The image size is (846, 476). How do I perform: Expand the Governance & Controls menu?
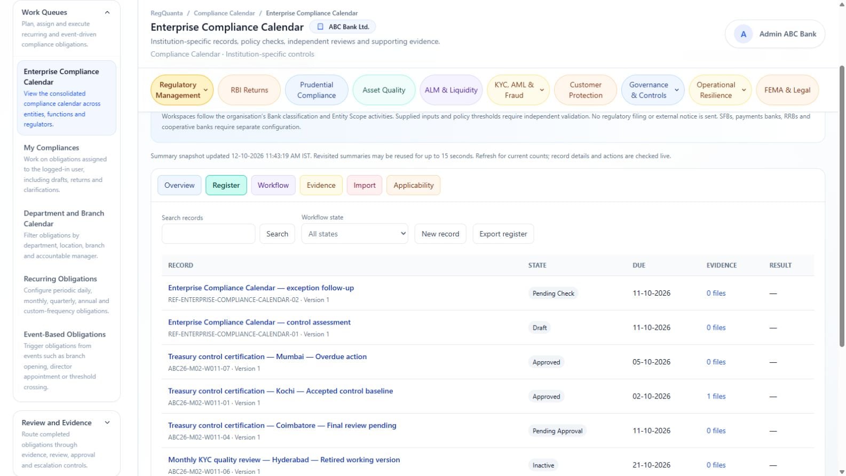point(653,90)
